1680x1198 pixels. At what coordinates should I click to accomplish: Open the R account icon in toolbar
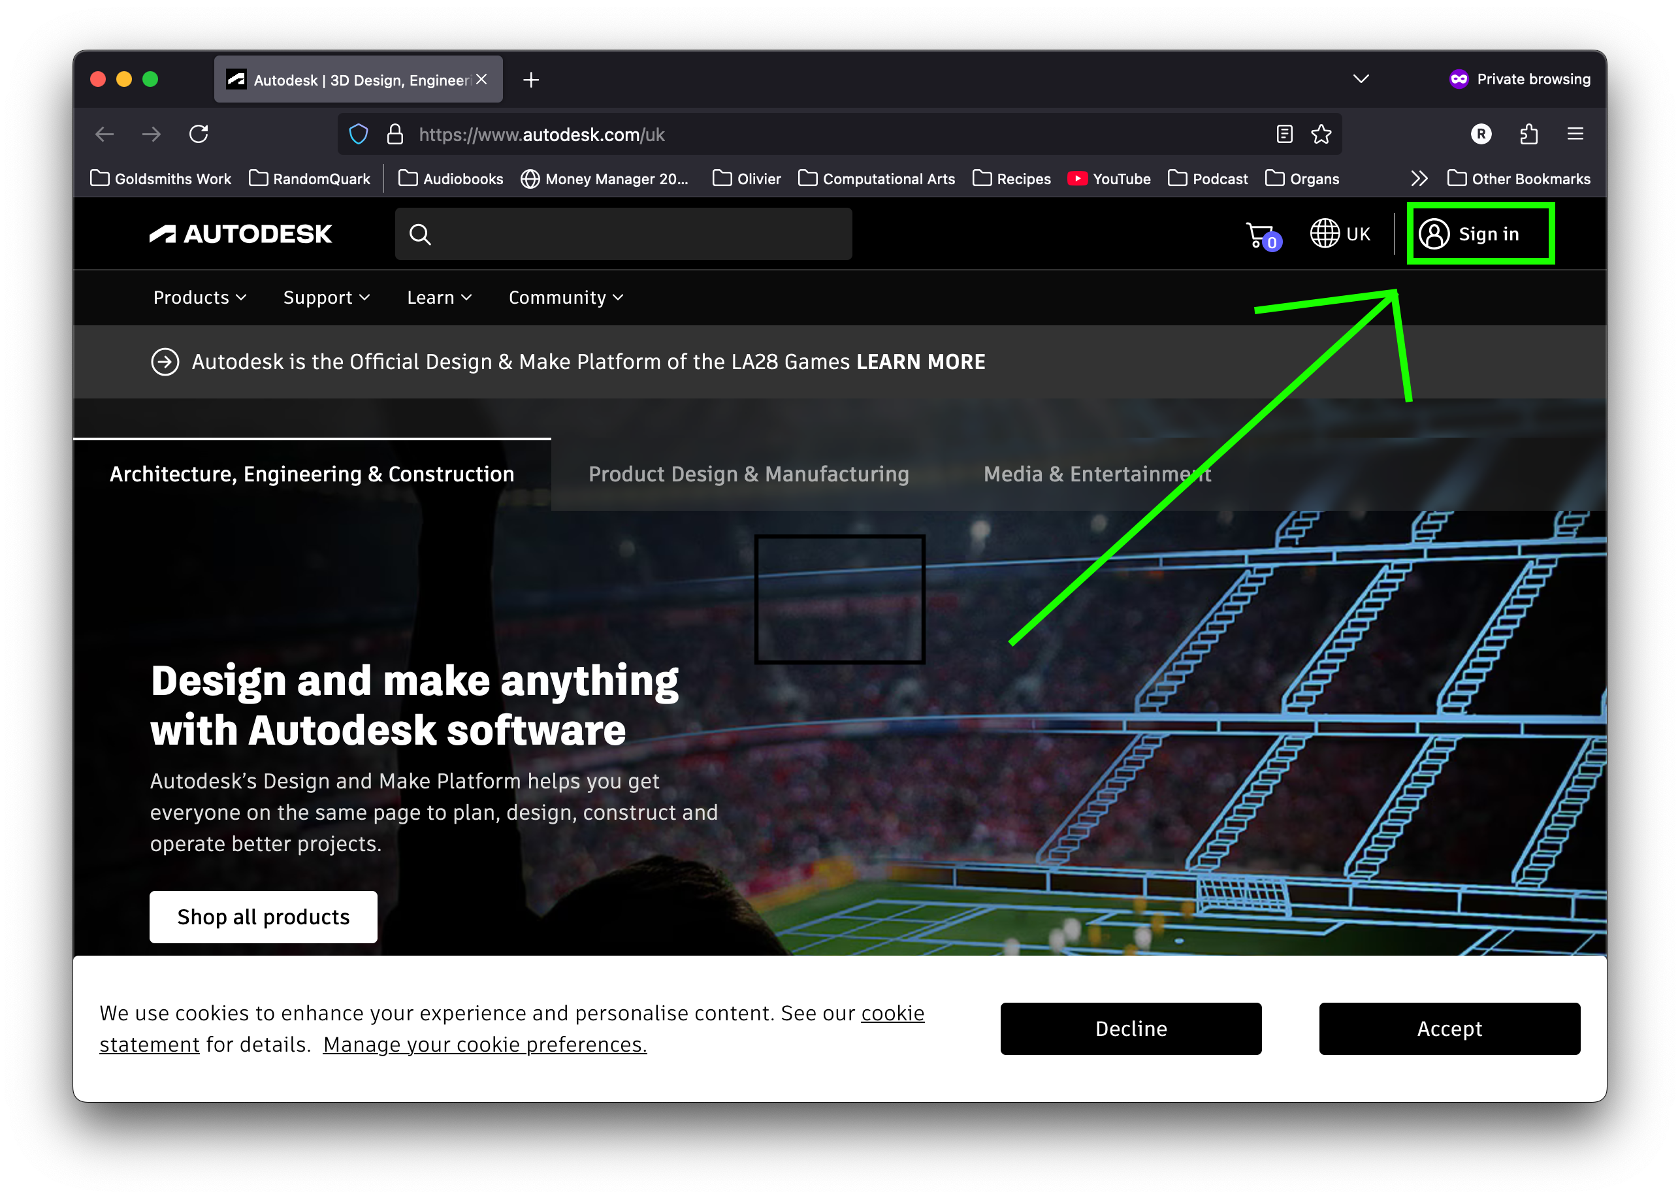1481,135
